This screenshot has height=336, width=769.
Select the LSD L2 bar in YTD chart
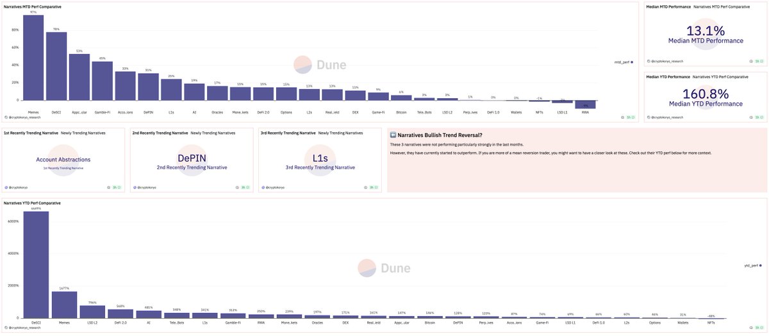(x=92, y=312)
